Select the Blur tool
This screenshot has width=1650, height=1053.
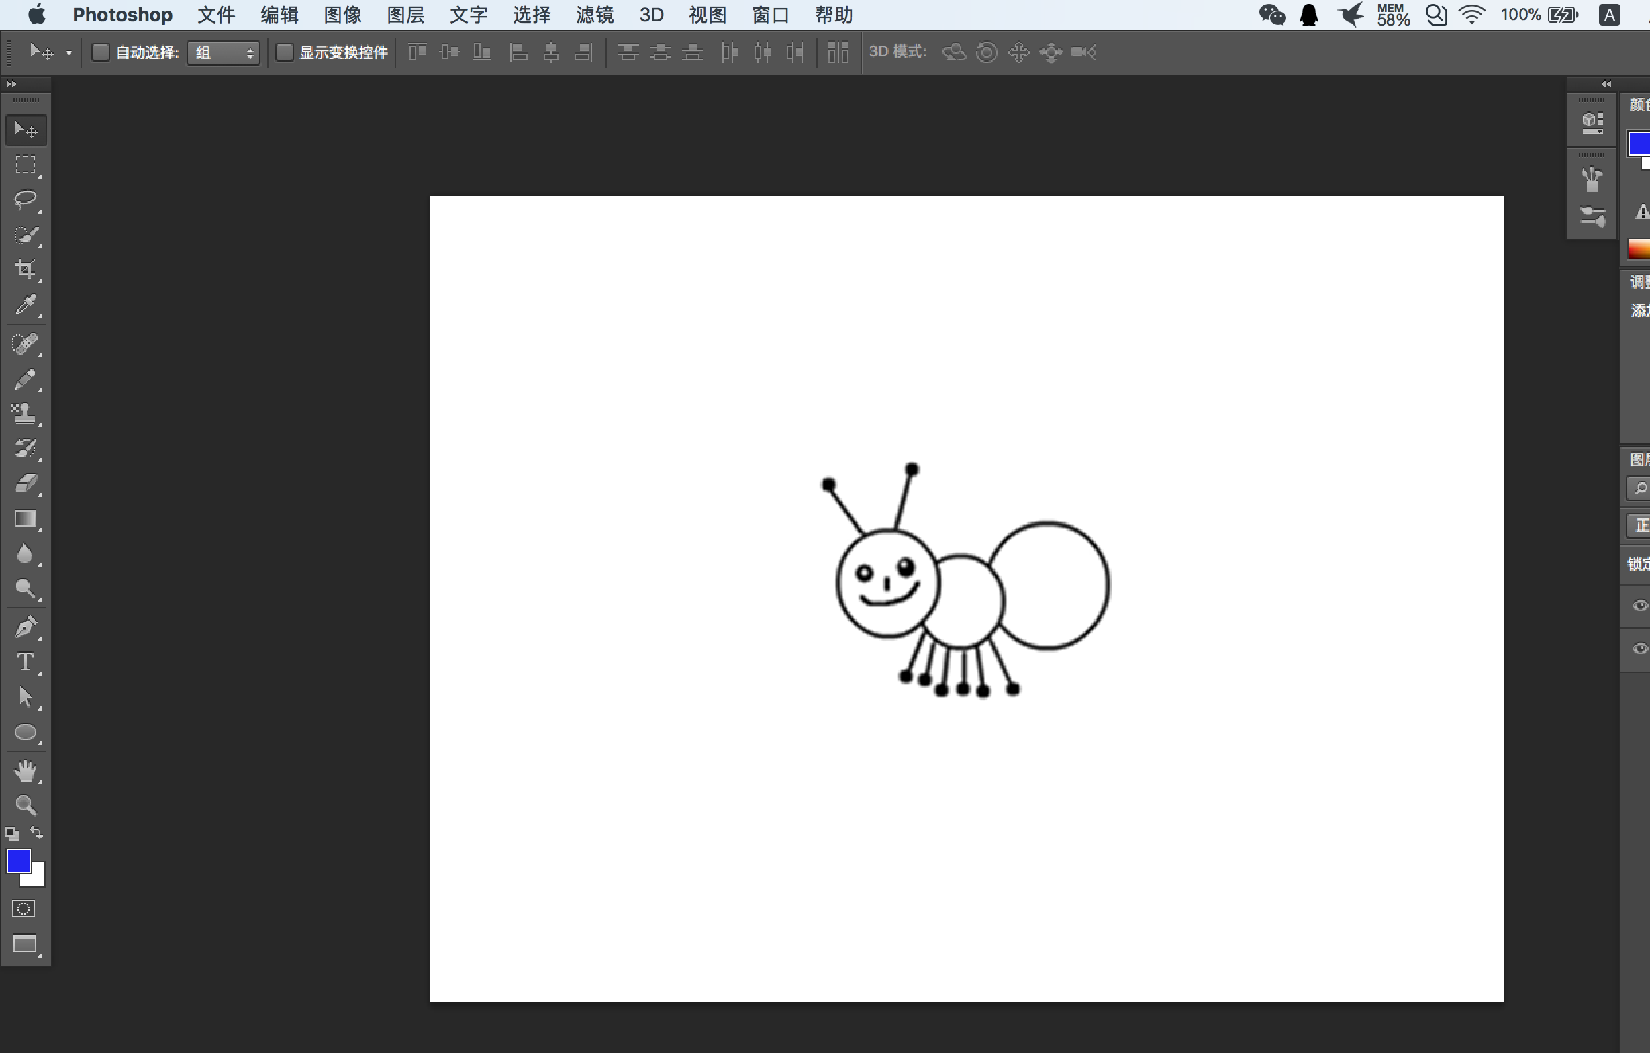[x=26, y=554]
